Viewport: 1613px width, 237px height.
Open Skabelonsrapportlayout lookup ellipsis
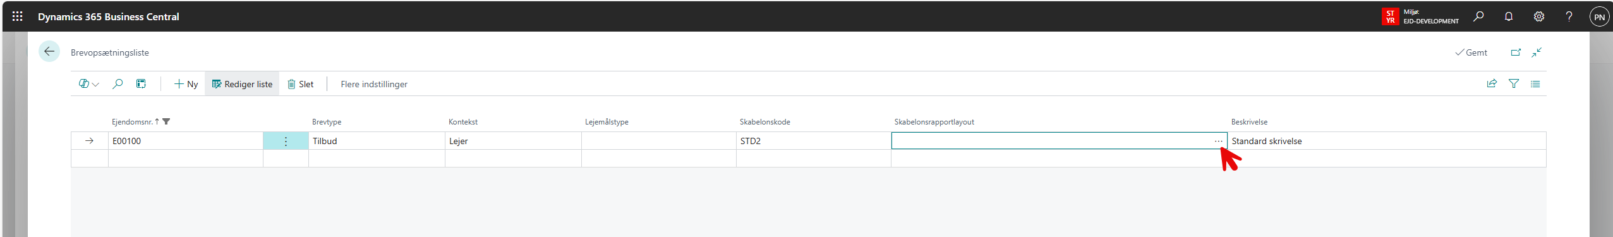1218,141
